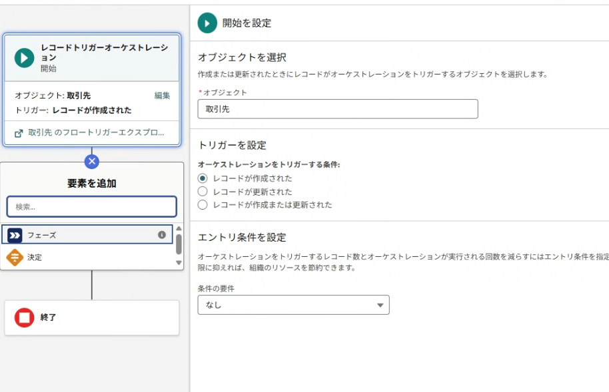Click the info icon beside フェーズ

coord(162,235)
